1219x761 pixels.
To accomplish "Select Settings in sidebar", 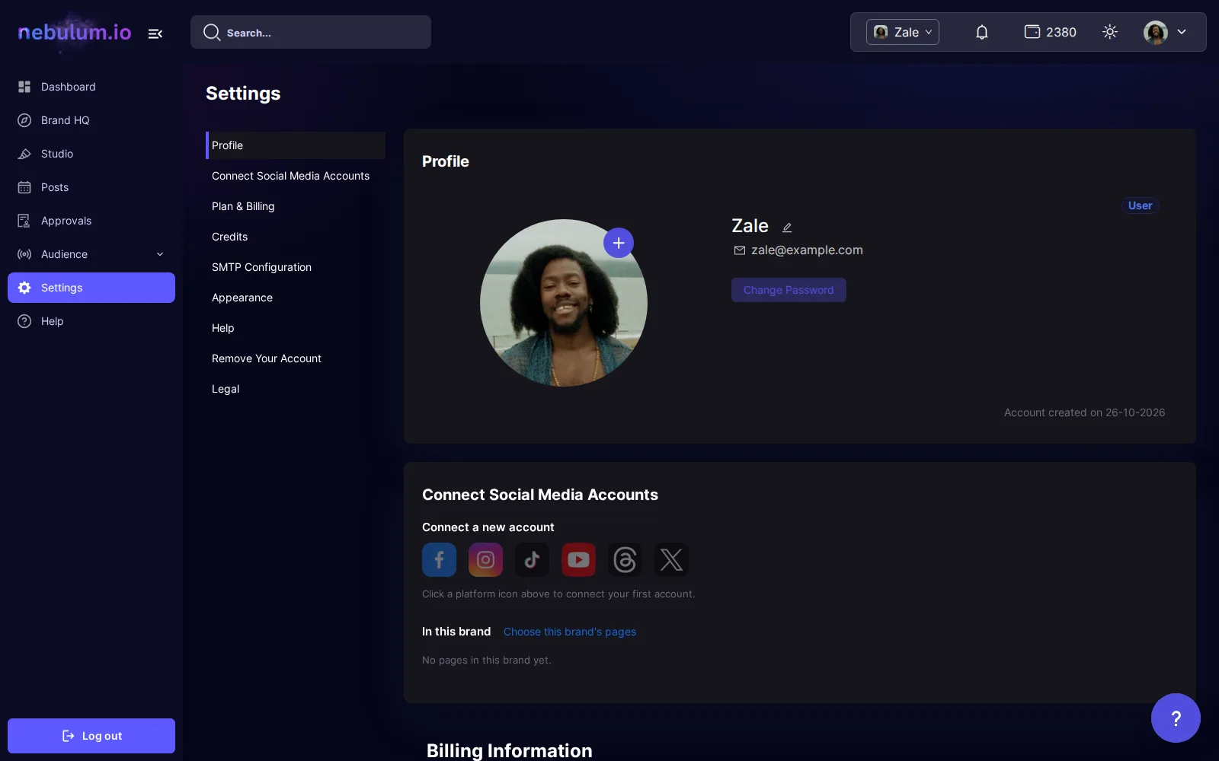I will 91,288.
